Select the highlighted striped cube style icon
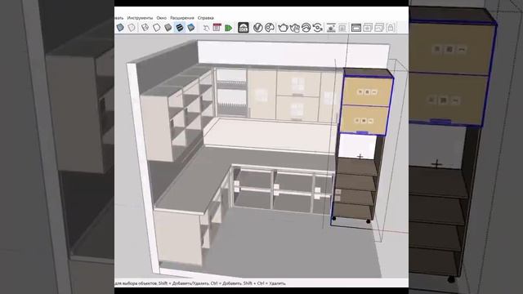 180,27
